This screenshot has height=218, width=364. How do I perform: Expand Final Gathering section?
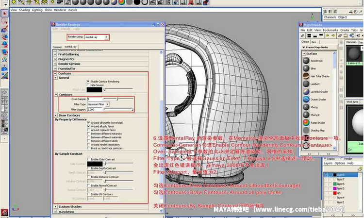point(55,54)
